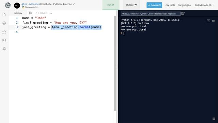
Task: Run the program
Action: (x=111, y=5)
